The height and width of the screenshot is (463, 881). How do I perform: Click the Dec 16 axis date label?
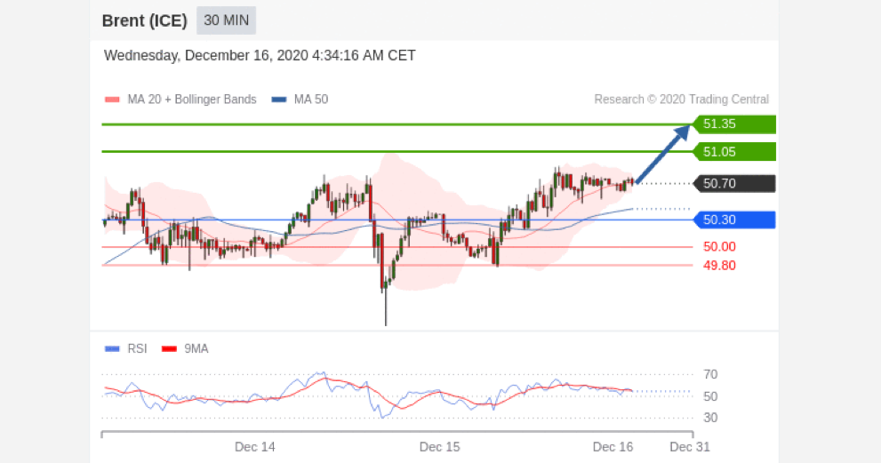pos(613,447)
